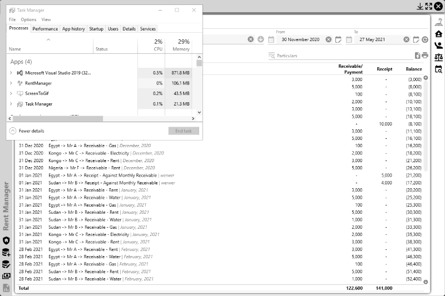Open the File menu in Task Manager
Viewport: 445px width, 296px height.
(x=12, y=19)
